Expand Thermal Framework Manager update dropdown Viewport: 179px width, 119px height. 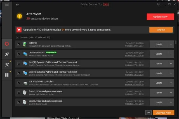(x=171, y=64)
